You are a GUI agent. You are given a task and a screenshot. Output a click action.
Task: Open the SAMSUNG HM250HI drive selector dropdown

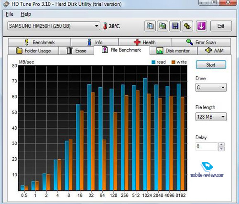54,26
